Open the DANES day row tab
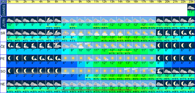The height and width of the screenshot is (93, 195). click(x=3, y=10)
